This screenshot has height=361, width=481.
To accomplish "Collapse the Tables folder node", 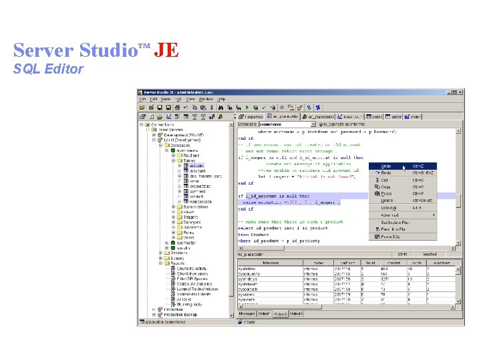I will 174,160.
